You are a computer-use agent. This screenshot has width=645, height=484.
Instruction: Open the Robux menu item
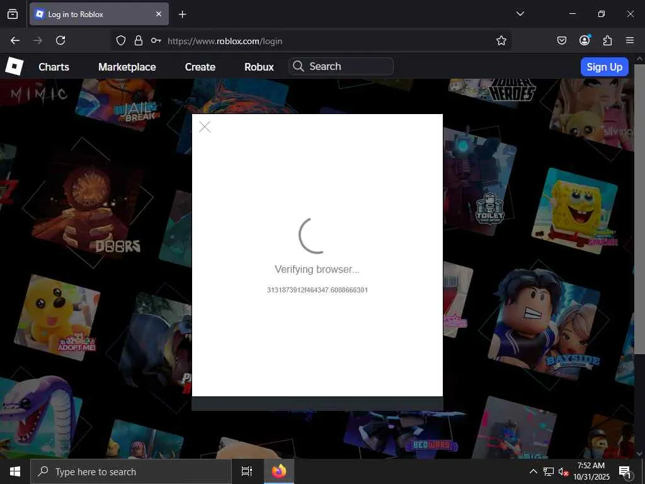coord(259,67)
